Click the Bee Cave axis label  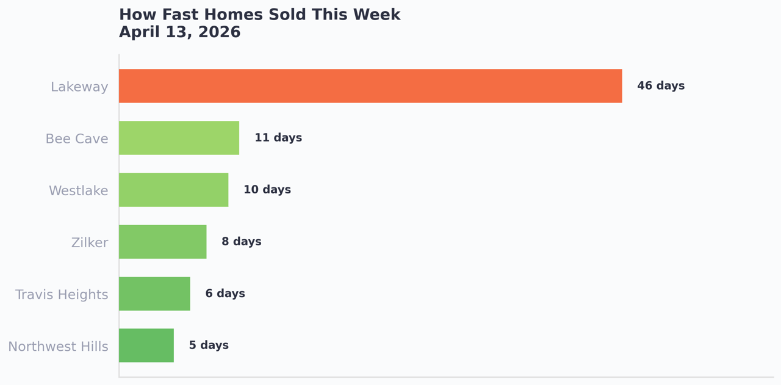point(77,139)
